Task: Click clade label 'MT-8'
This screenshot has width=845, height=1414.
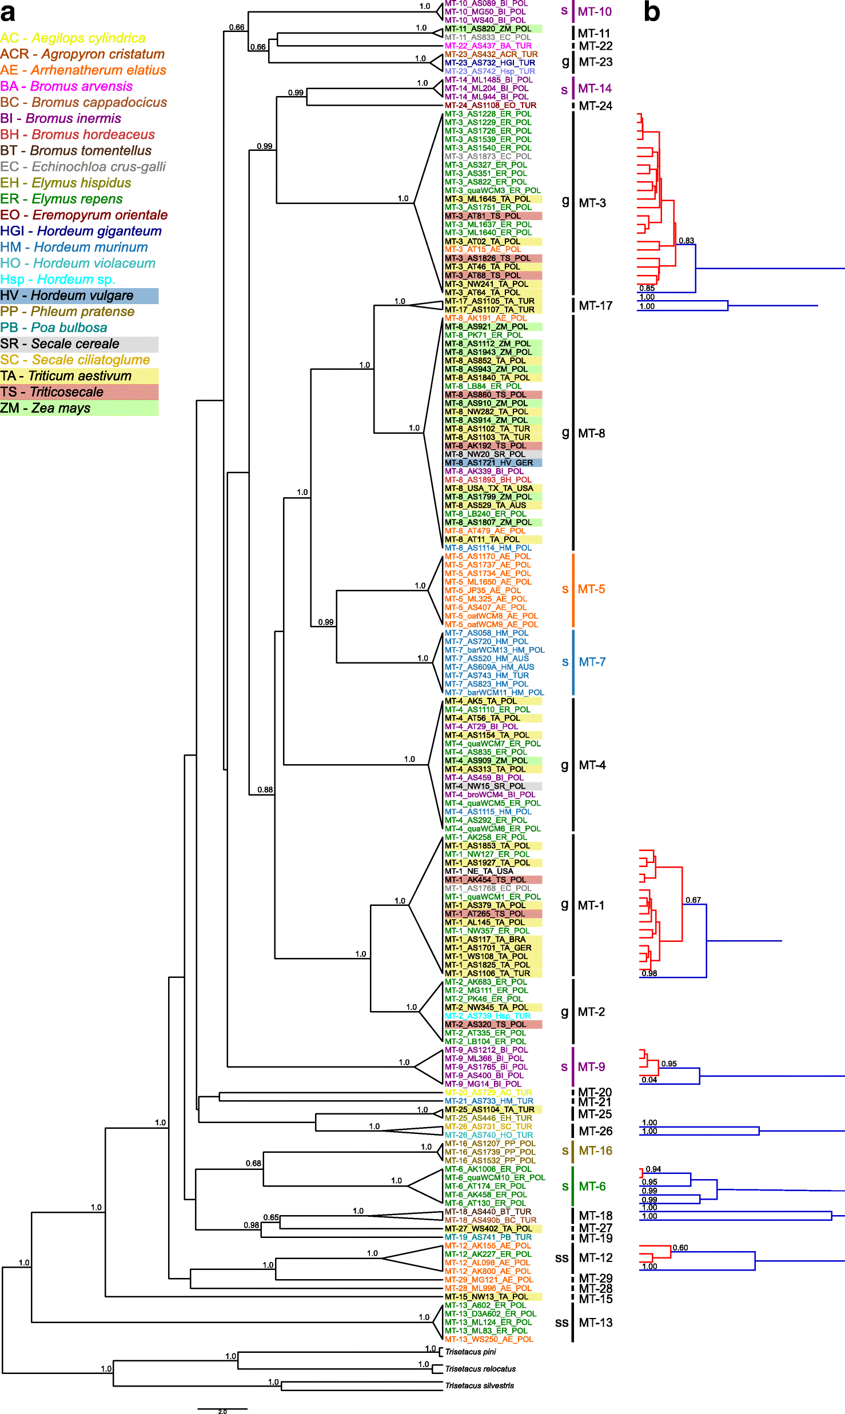Action: (x=591, y=433)
